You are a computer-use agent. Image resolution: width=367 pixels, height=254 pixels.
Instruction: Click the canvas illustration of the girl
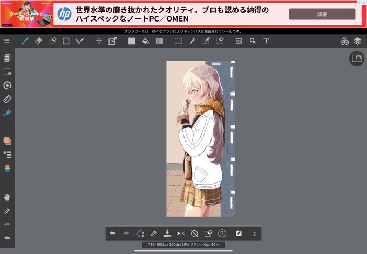[201, 139]
